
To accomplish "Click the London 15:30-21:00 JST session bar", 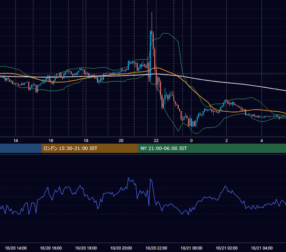I will click(89, 148).
